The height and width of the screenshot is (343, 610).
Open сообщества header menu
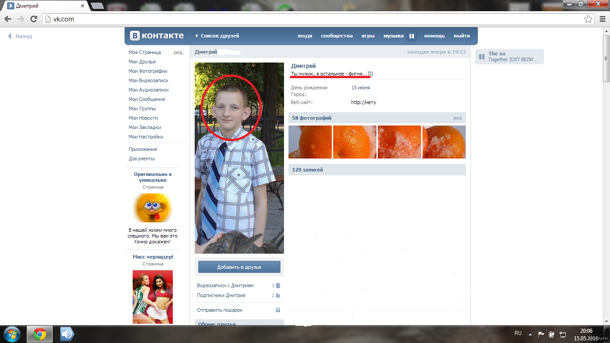(x=337, y=36)
